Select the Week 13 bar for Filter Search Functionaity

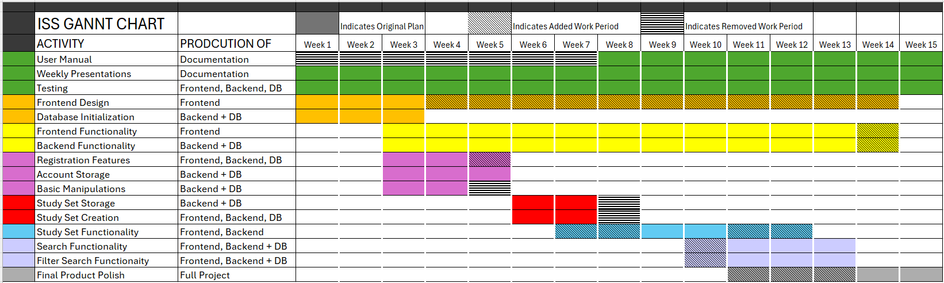click(x=835, y=261)
